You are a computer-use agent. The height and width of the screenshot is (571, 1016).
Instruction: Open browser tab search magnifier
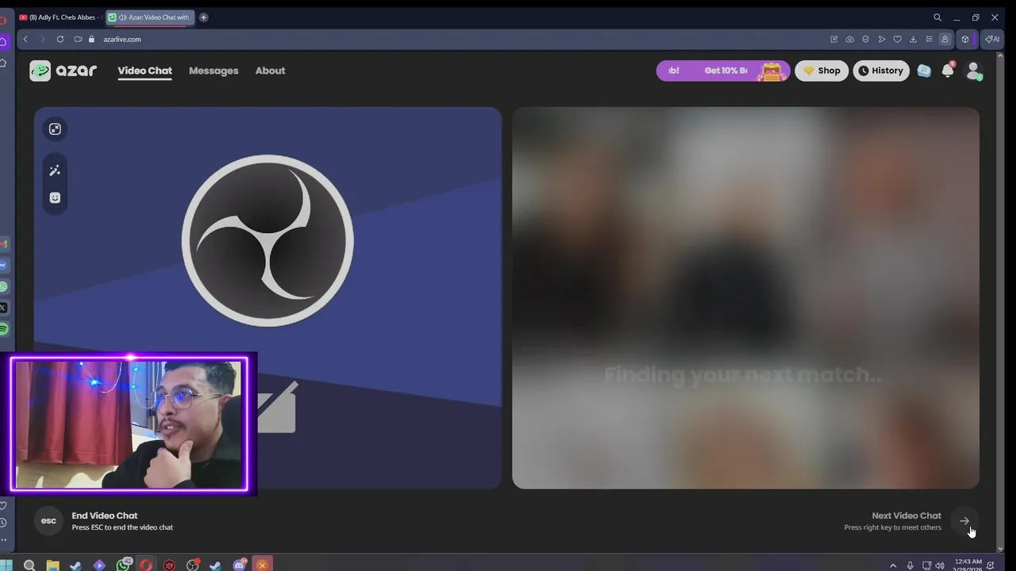937,17
